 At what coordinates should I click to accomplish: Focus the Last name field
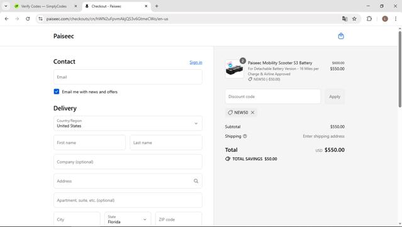(166, 143)
